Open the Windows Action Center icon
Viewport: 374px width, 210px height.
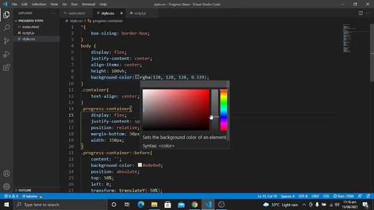(365, 205)
